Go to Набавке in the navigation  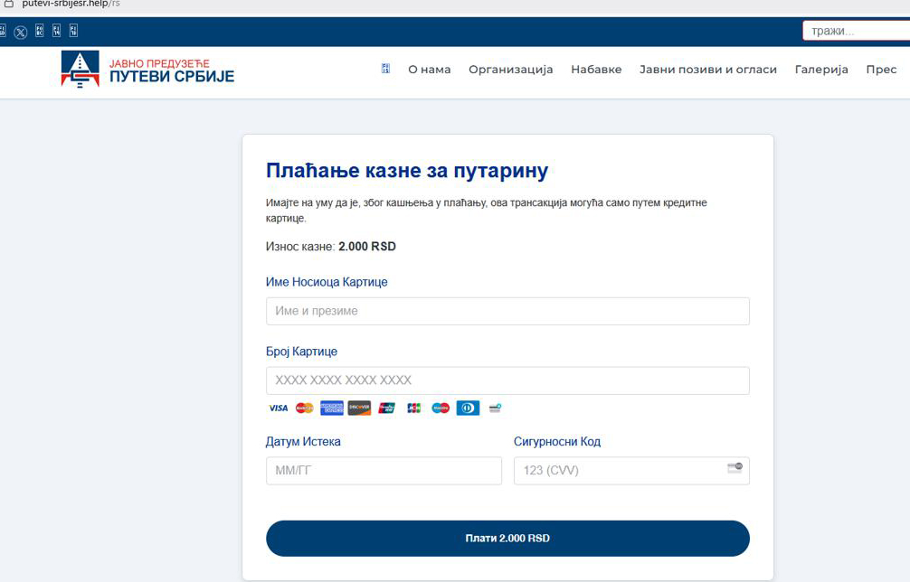596,70
